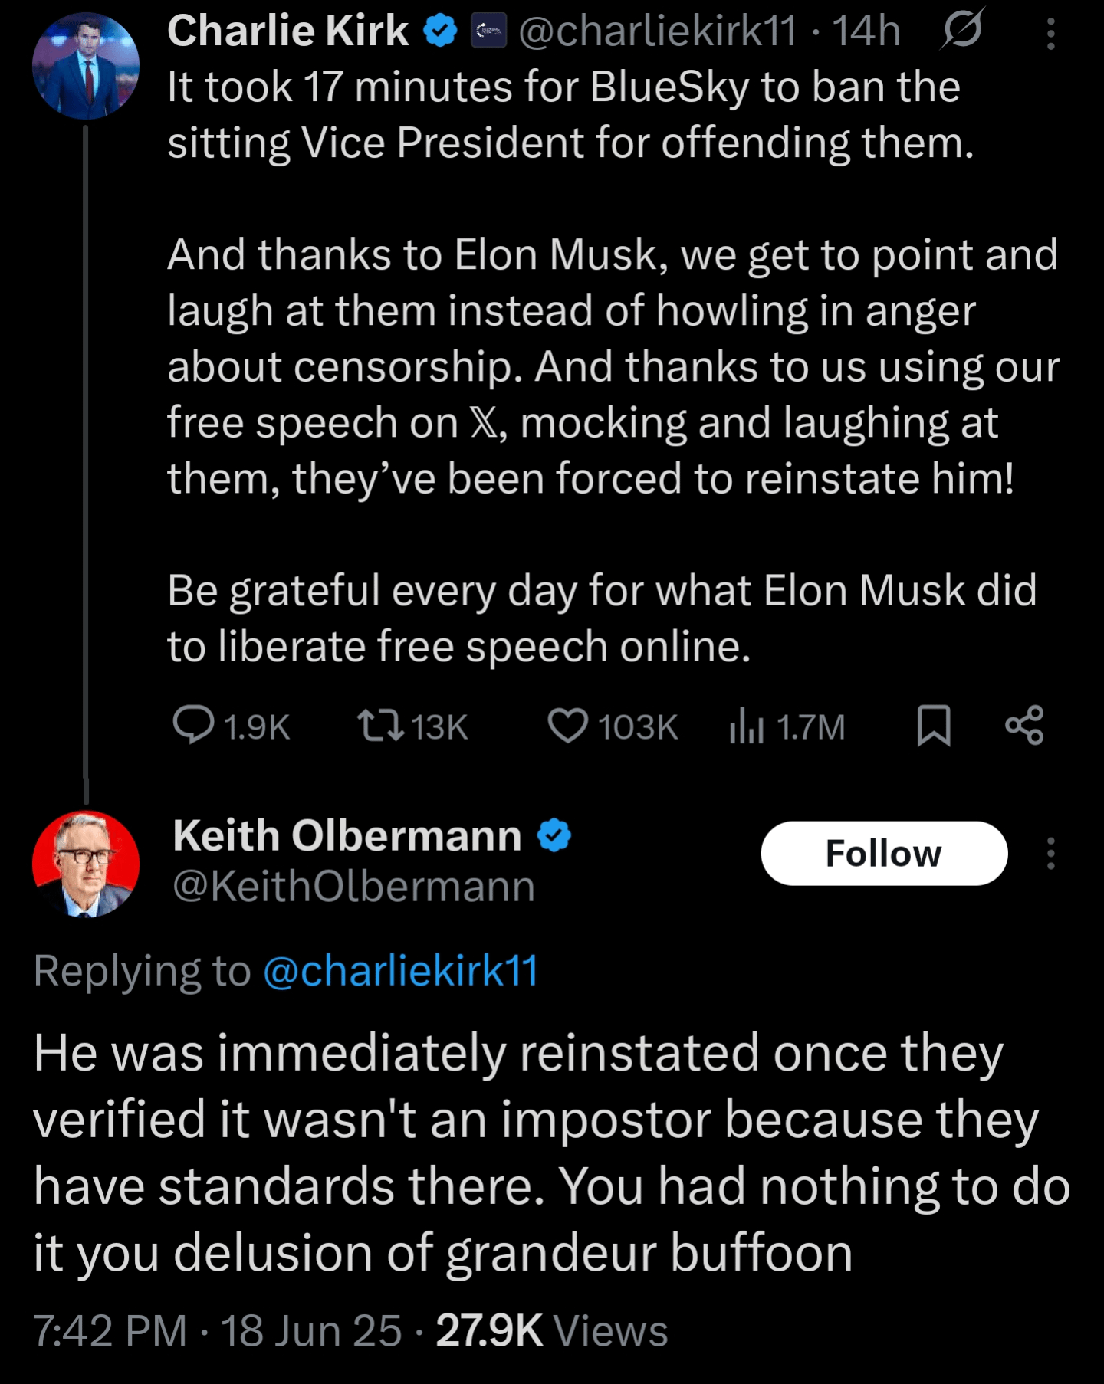Open the @charliekirk11 mention link in reply
This screenshot has width=1104, height=1384.
click(x=400, y=971)
